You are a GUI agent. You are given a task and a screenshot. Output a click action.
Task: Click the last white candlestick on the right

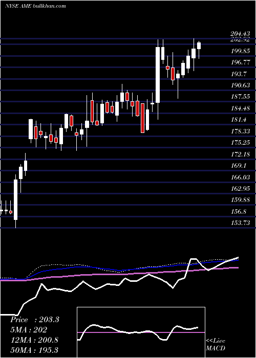[199, 46]
